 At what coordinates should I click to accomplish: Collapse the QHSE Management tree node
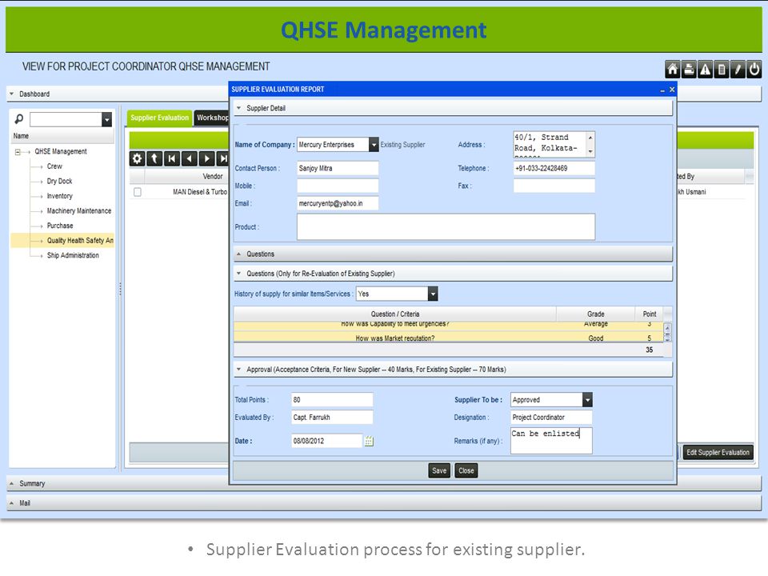tap(18, 152)
